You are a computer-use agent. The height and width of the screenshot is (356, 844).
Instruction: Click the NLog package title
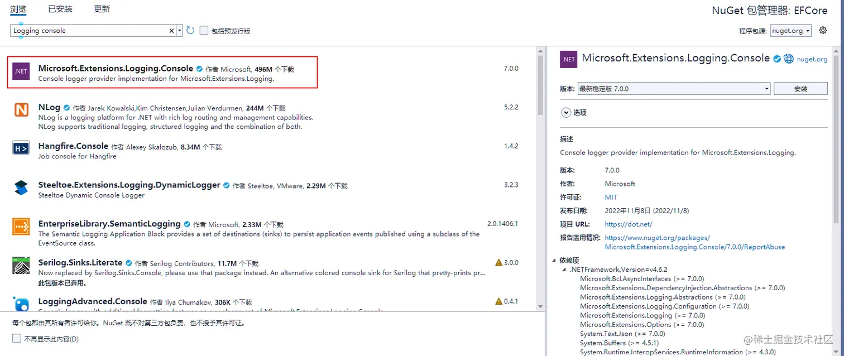[49, 107]
